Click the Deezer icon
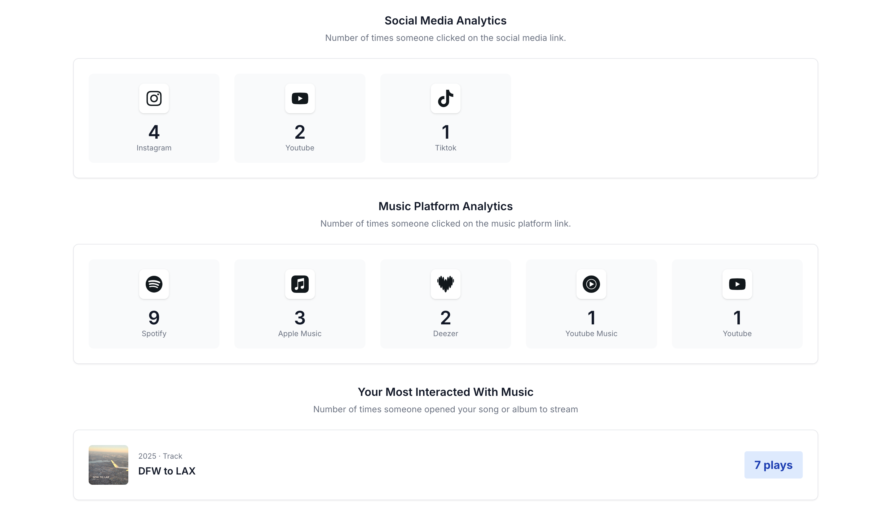The height and width of the screenshot is (507, 892). (x=445, y=284)
